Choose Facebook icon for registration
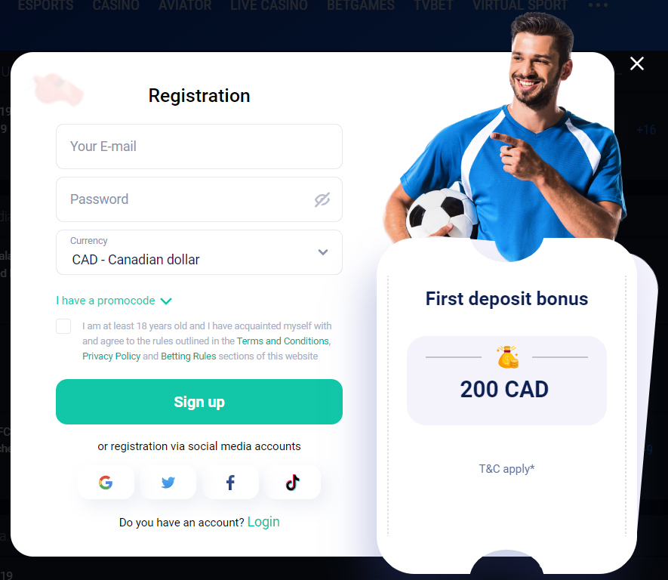 click(230, 483)
